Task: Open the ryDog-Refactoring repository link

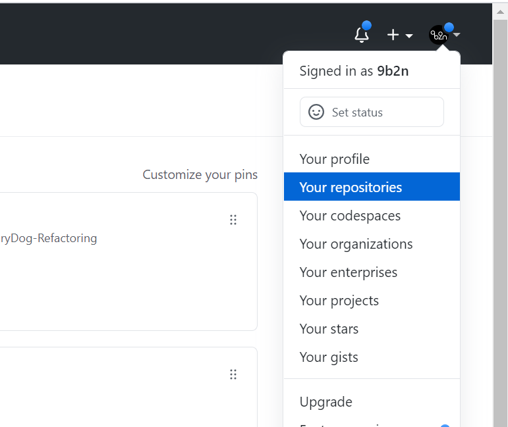Action: (49, 238)
